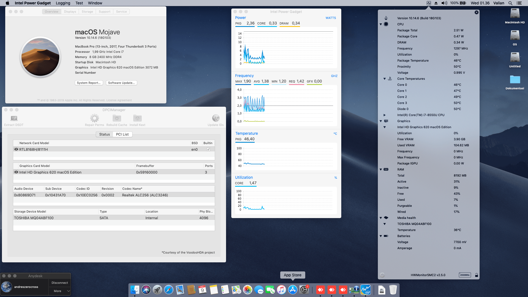Click the Install Kext icon
528x297 pixels.
[x=137, y=118]
